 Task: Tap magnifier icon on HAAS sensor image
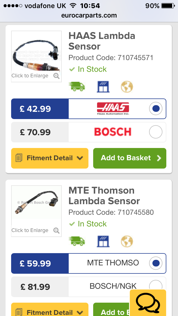point(56,76)
